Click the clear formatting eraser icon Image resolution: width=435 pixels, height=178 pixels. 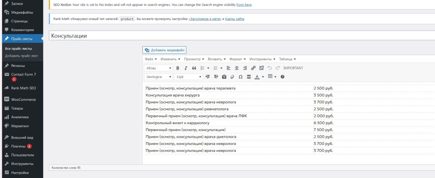point(232,77)
